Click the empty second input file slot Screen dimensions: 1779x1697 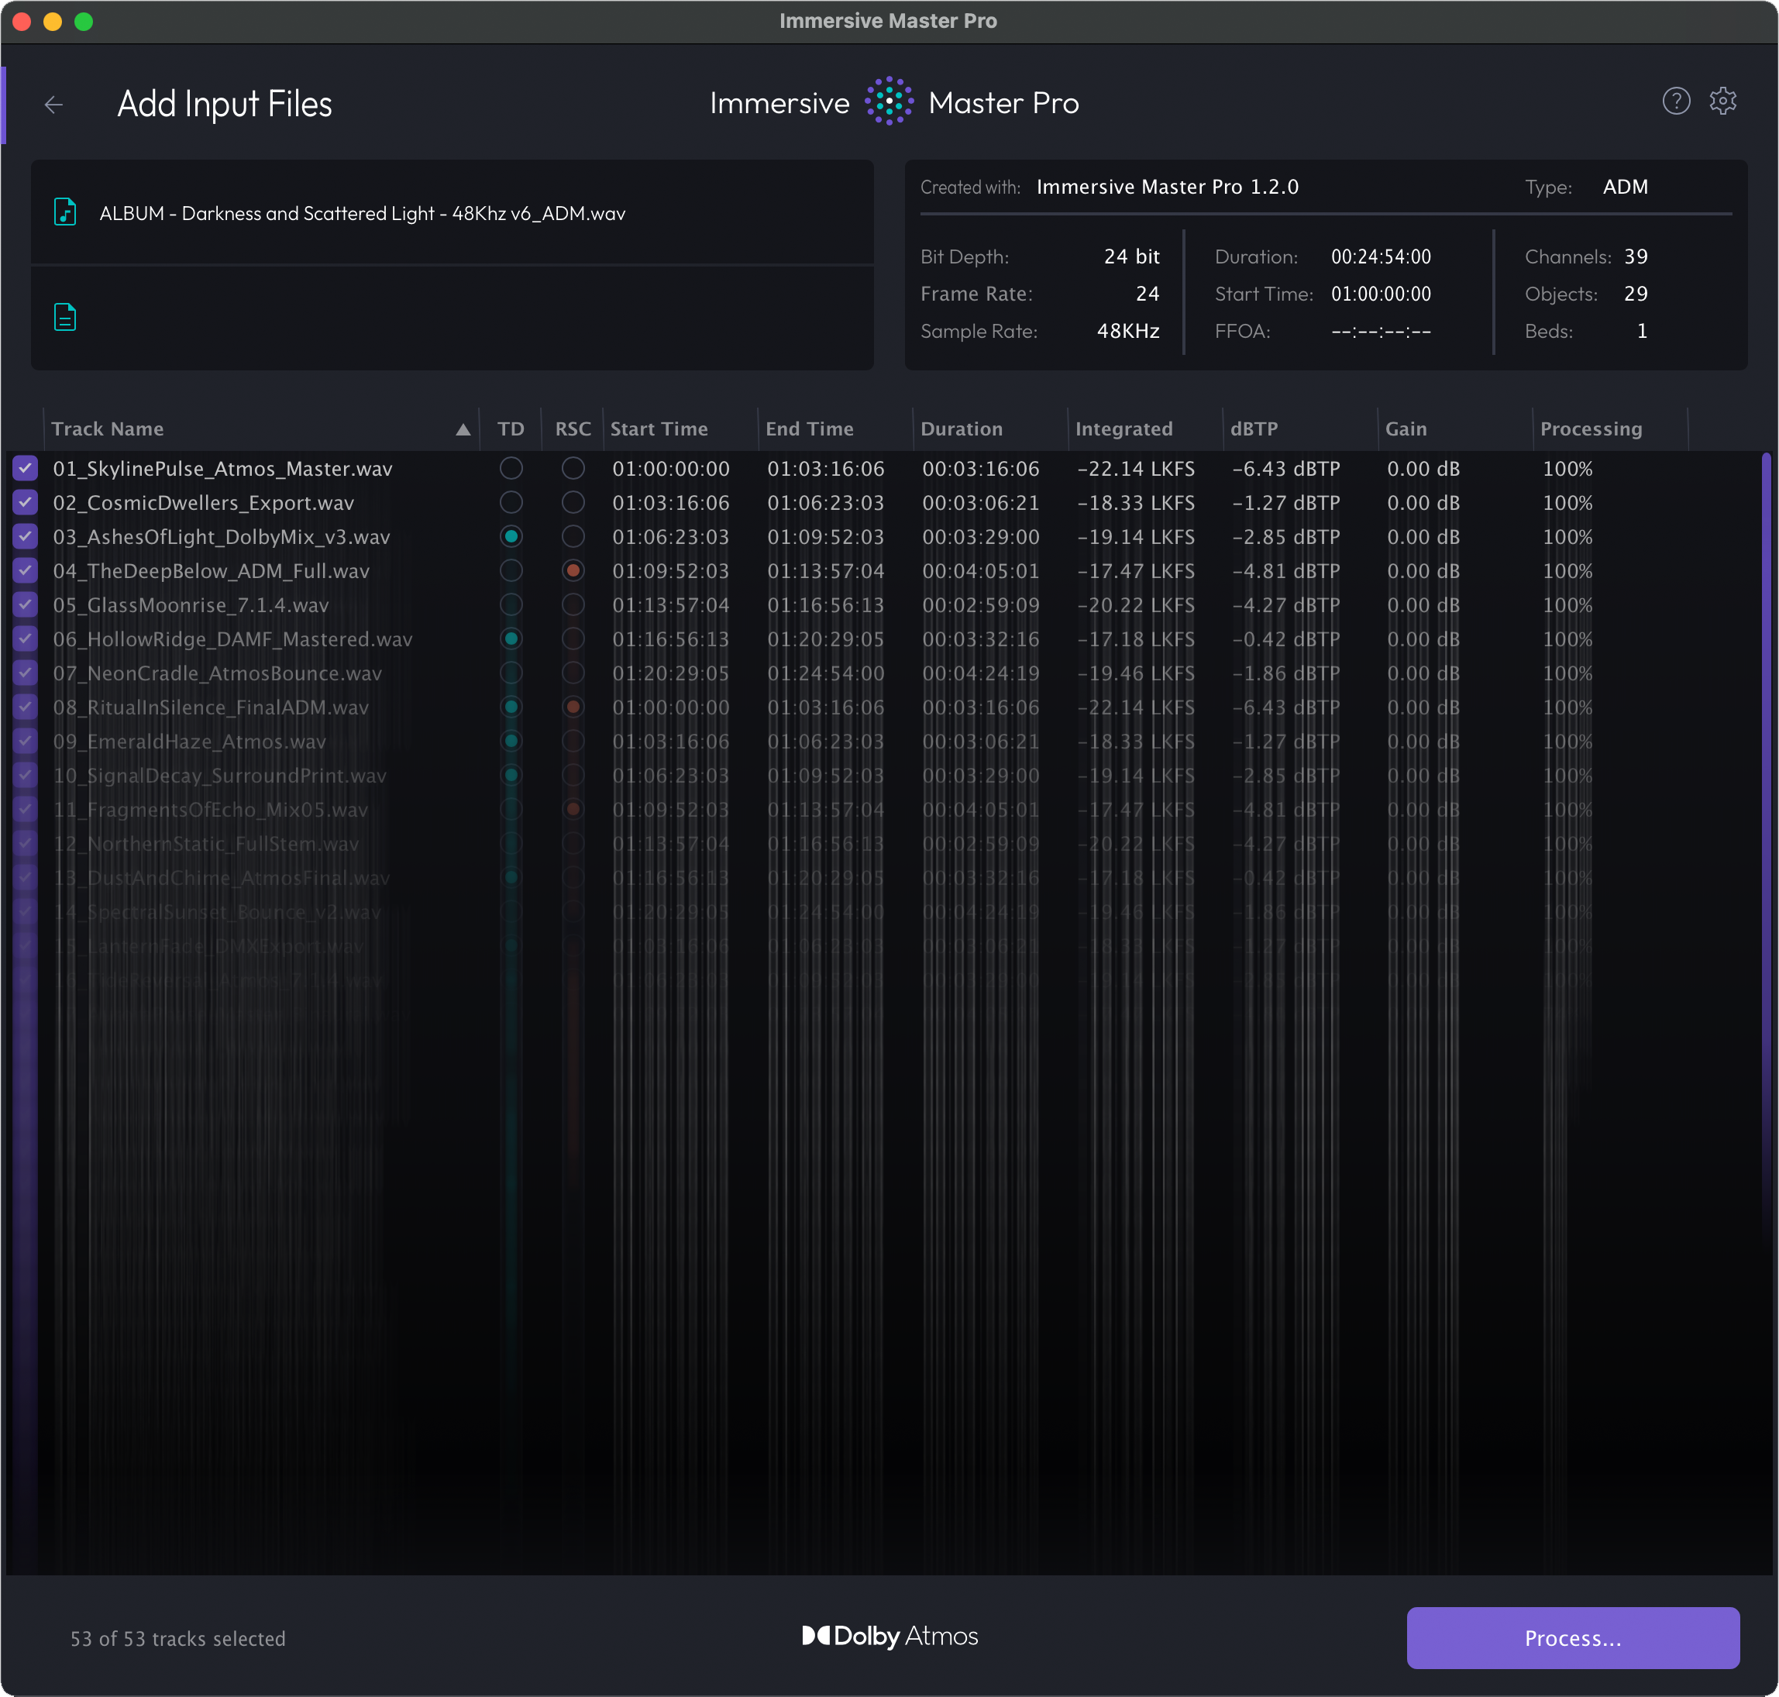tap(452, 318)
